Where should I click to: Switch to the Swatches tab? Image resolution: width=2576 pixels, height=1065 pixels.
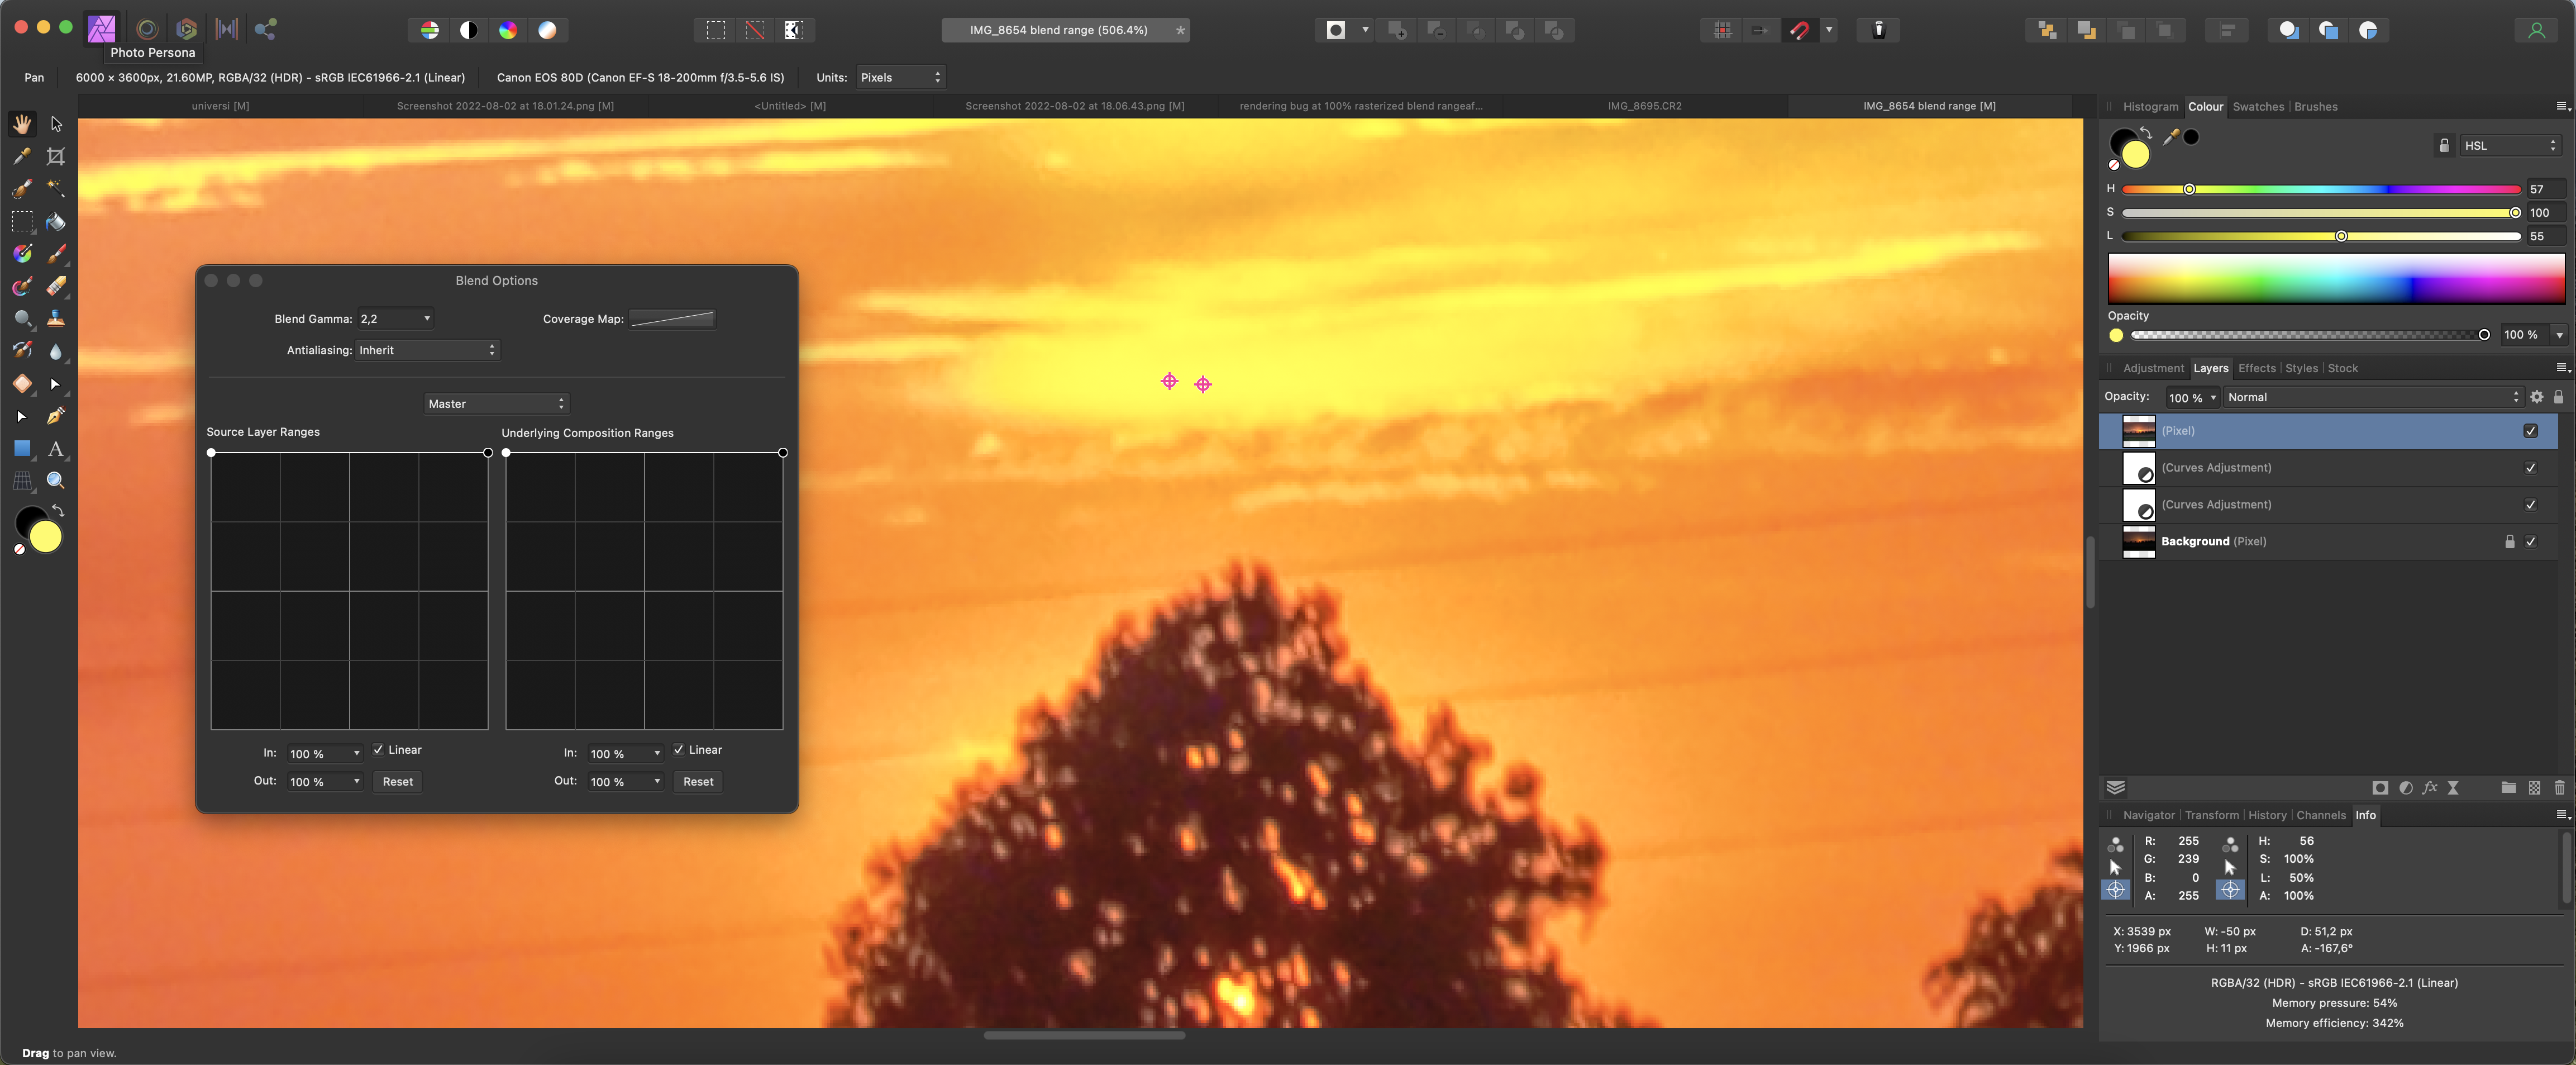(x=2258, y=106)
